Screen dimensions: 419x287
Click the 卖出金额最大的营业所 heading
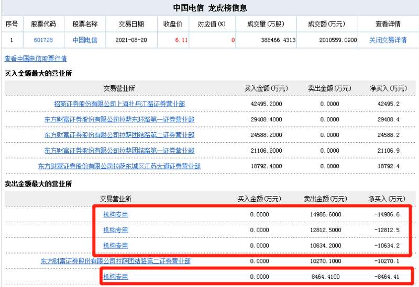(38, 184)
